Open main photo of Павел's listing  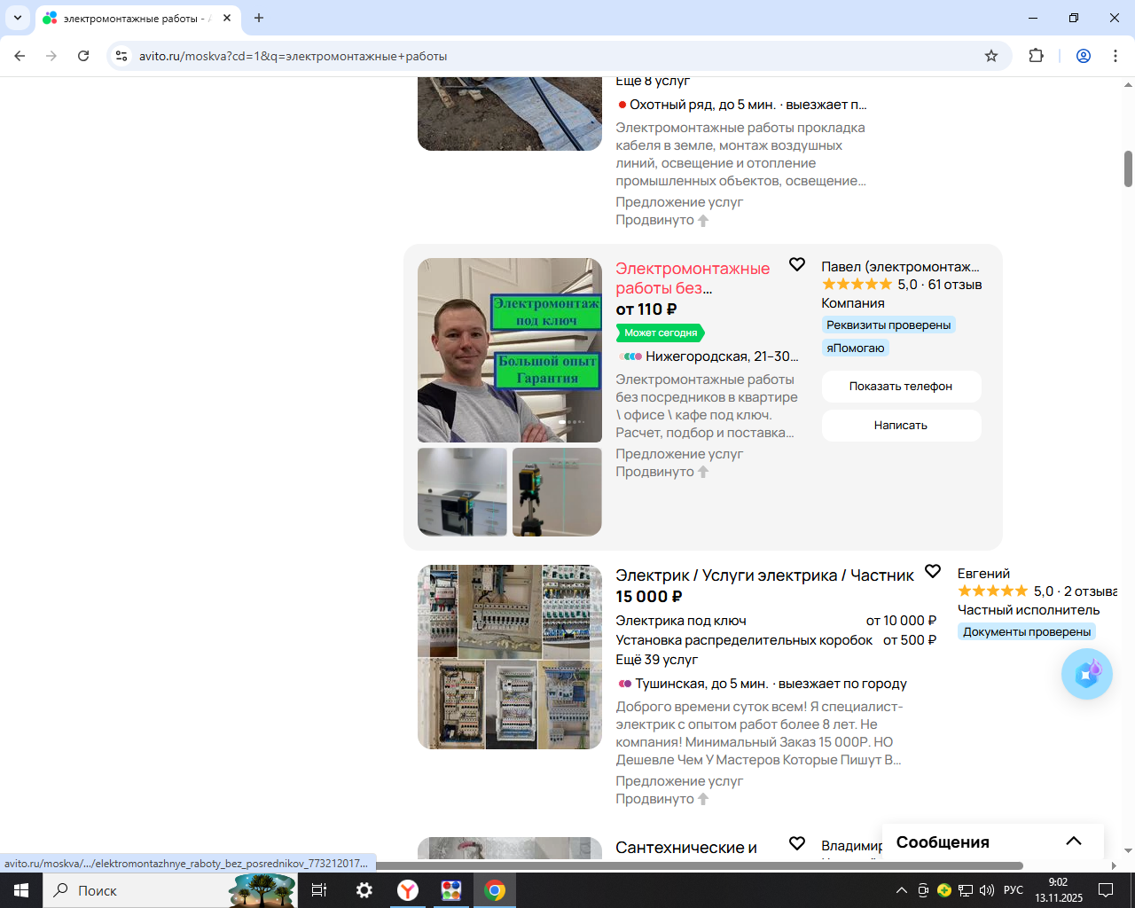click(510, 350)
